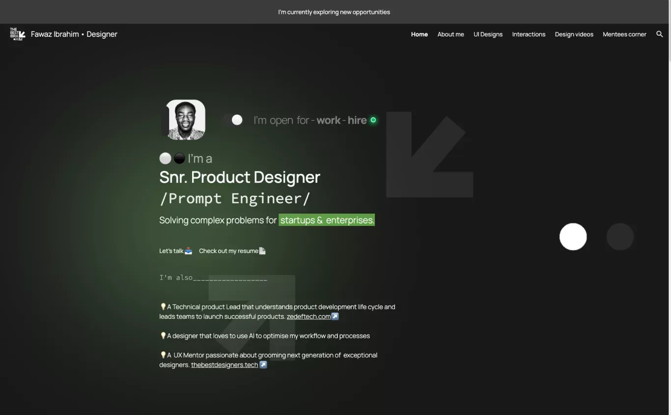This screenshot has width=671, height=415.
Task: Open the zedeftech.com link
Action: tap(308, 317)
